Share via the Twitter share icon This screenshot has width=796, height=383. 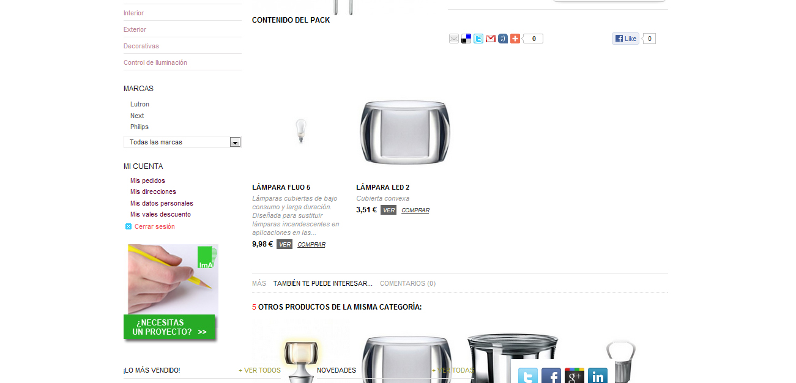(x=478, y=39)
